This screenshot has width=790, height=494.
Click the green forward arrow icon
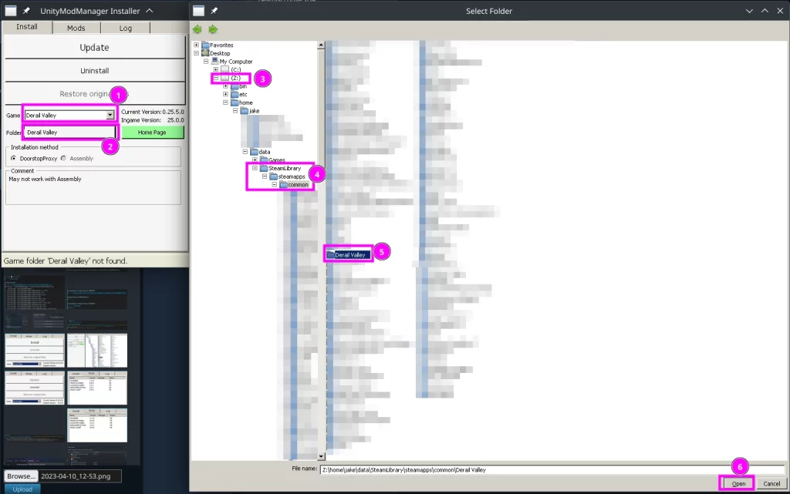click(212, 29)
